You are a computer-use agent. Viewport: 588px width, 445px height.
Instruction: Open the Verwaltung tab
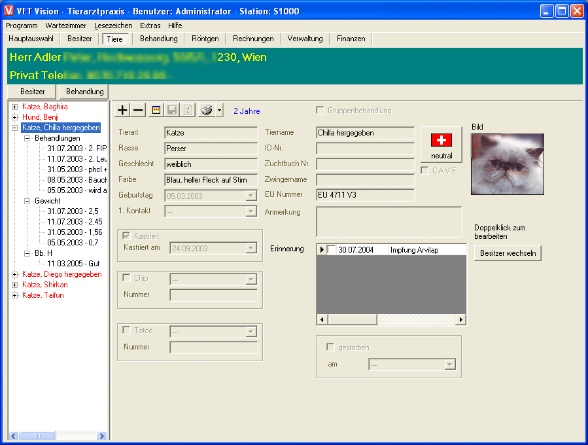pyautogui.click(x=305, y=39)
